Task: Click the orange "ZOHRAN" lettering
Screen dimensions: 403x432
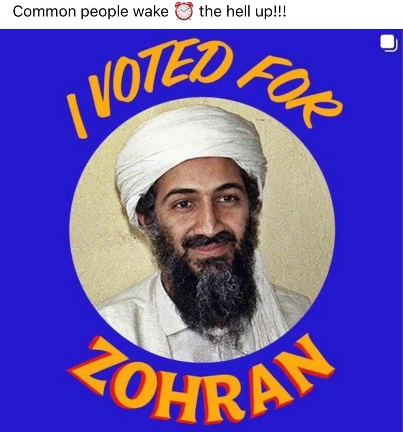Action: [201, 380]
